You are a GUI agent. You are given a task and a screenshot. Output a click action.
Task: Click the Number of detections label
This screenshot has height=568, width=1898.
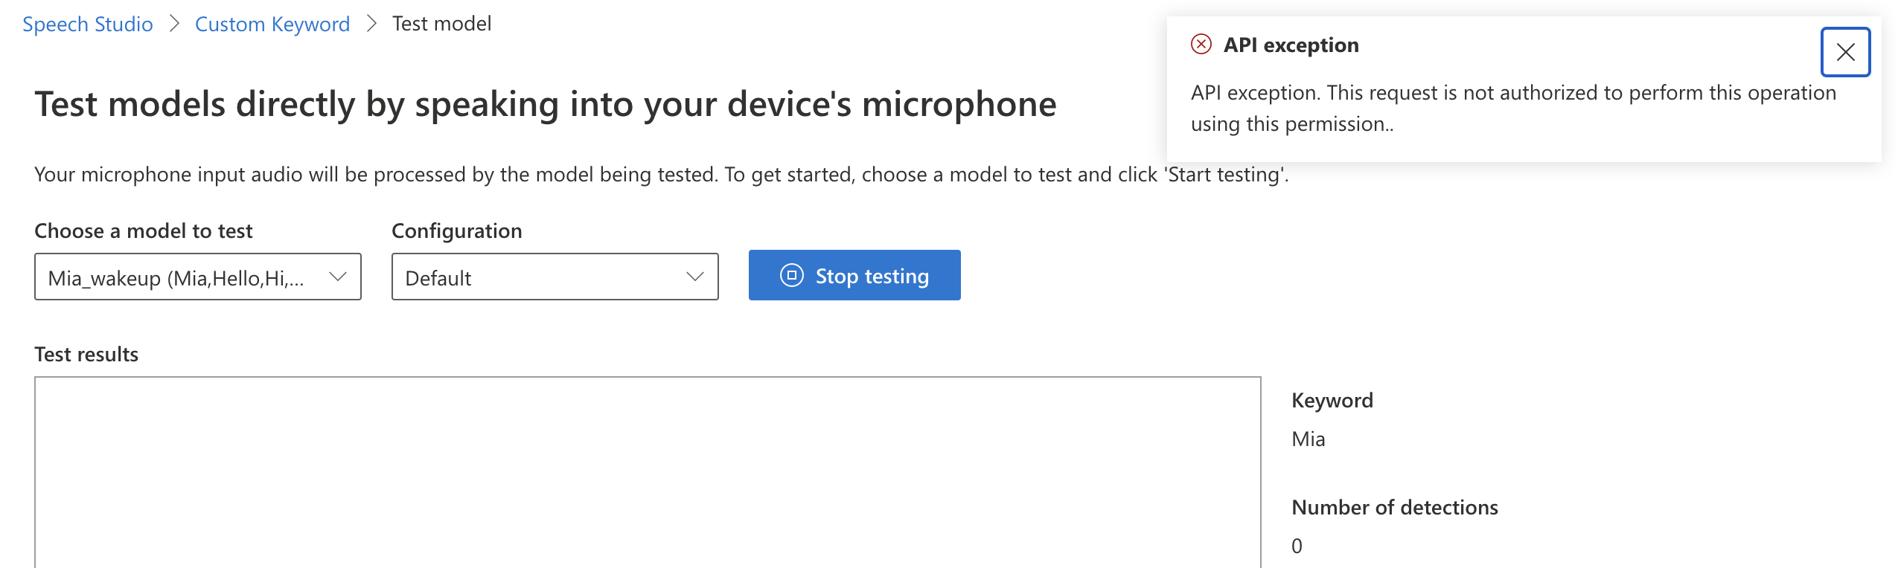click(x=1395, y=508)
